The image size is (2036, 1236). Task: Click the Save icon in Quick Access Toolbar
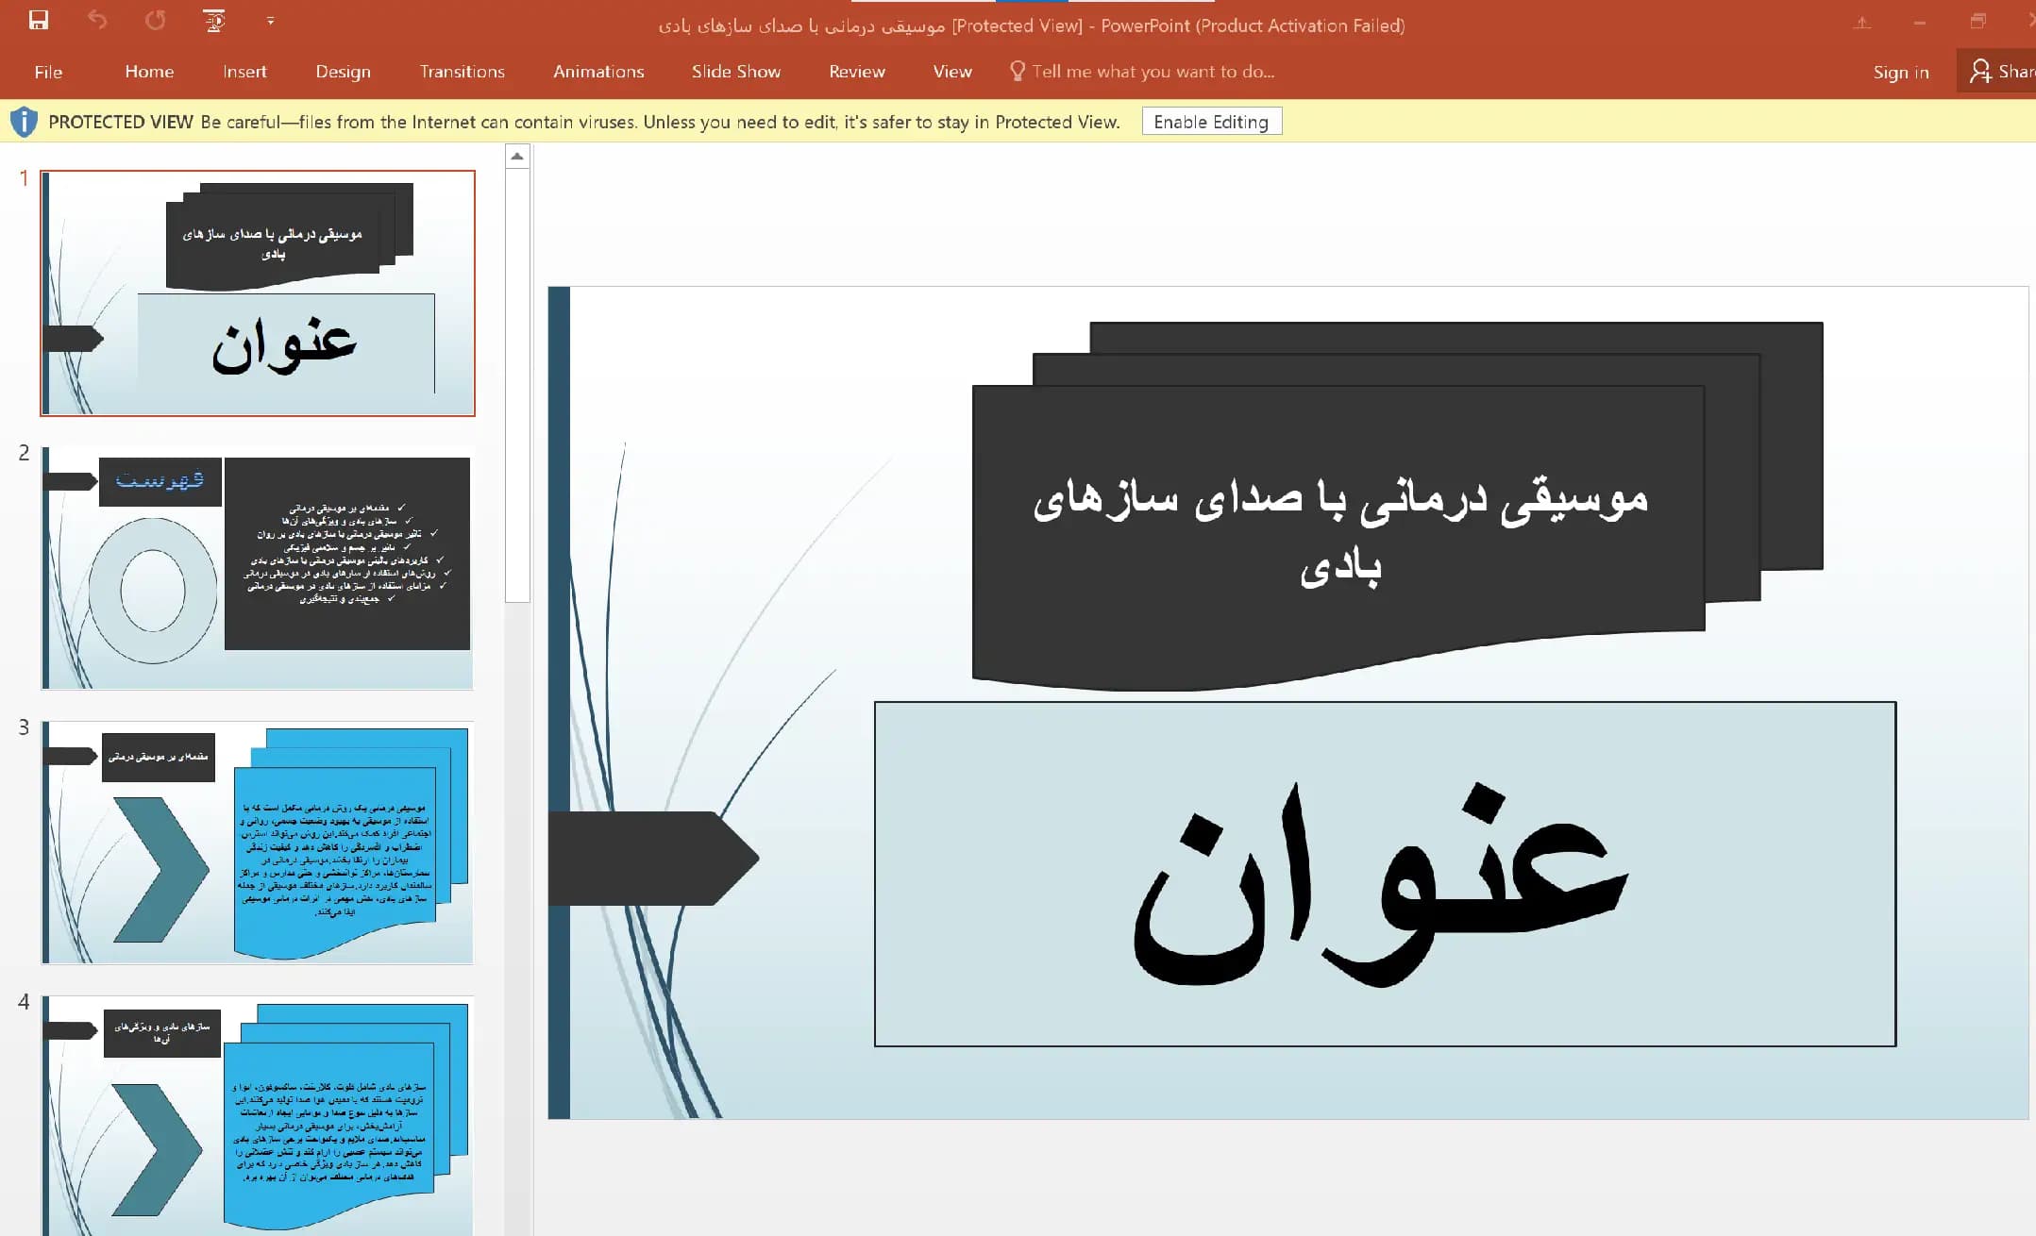click(39, 20)
